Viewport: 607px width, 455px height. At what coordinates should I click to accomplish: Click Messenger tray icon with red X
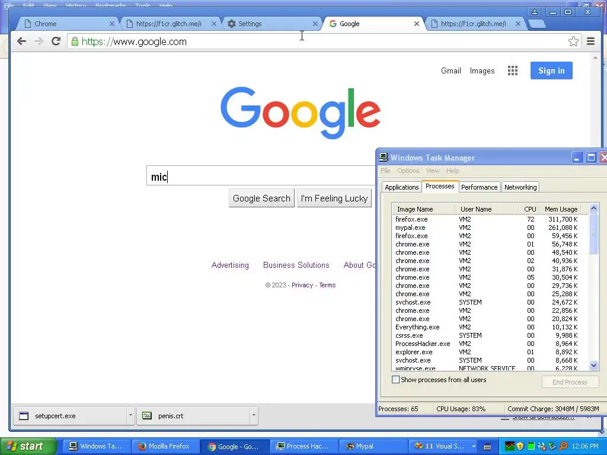click(x=542, y=446)
